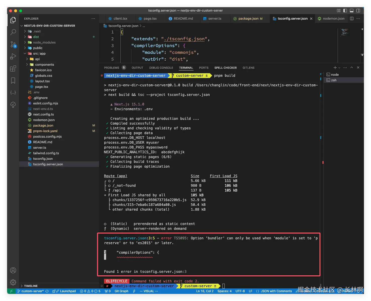Close the terminal panel

click(358, 68)
